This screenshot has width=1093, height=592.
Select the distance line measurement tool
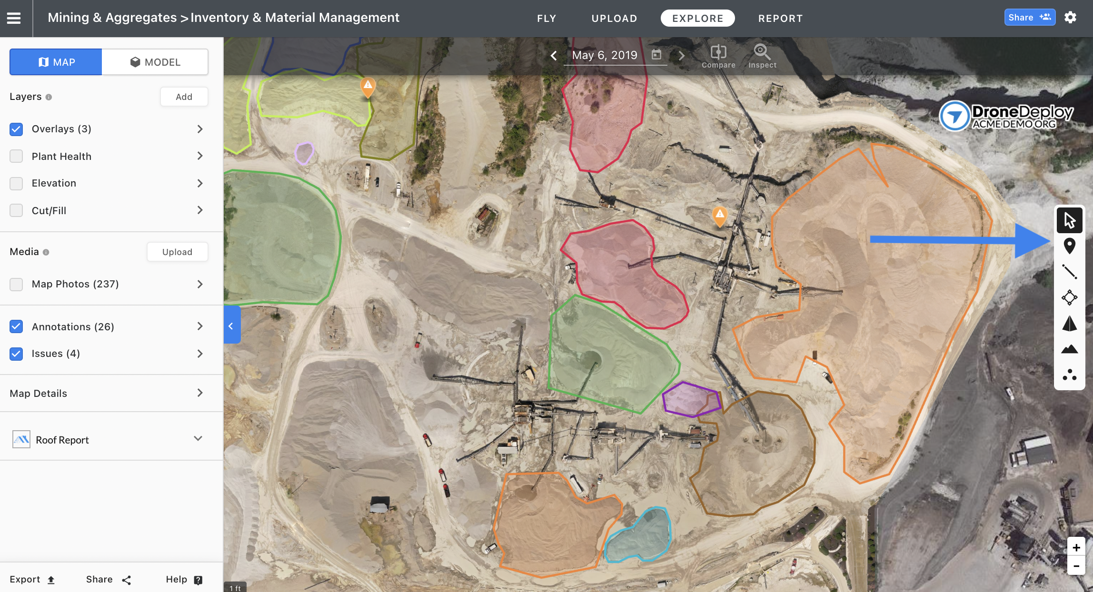(x=1069, y=272)
